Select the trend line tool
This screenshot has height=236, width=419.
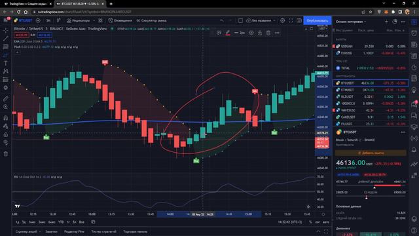(6, 39)
